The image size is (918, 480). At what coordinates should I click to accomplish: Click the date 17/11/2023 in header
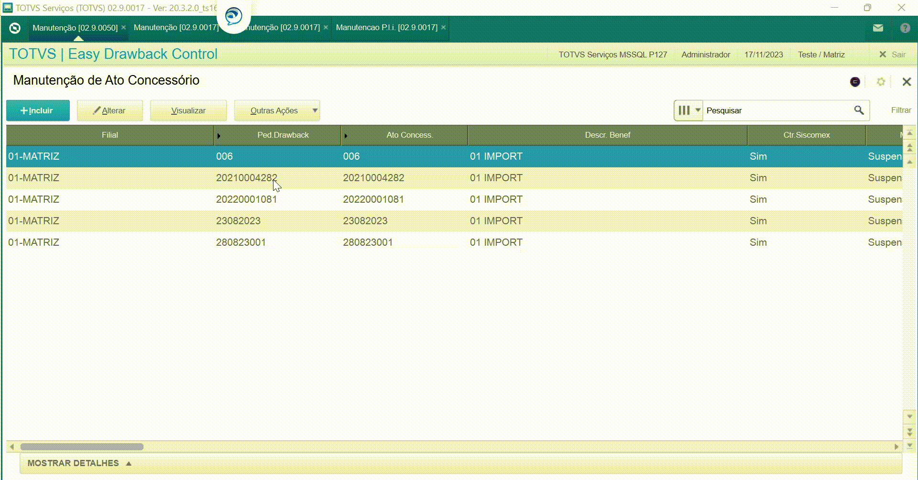coord(764,55)
